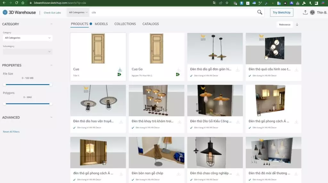Collapse the PROPERTIES section
Screen dimensions: 328x183
point(51,65)
